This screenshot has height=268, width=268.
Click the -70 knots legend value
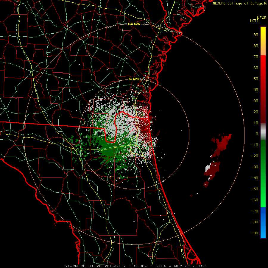(x=255, y=211)
